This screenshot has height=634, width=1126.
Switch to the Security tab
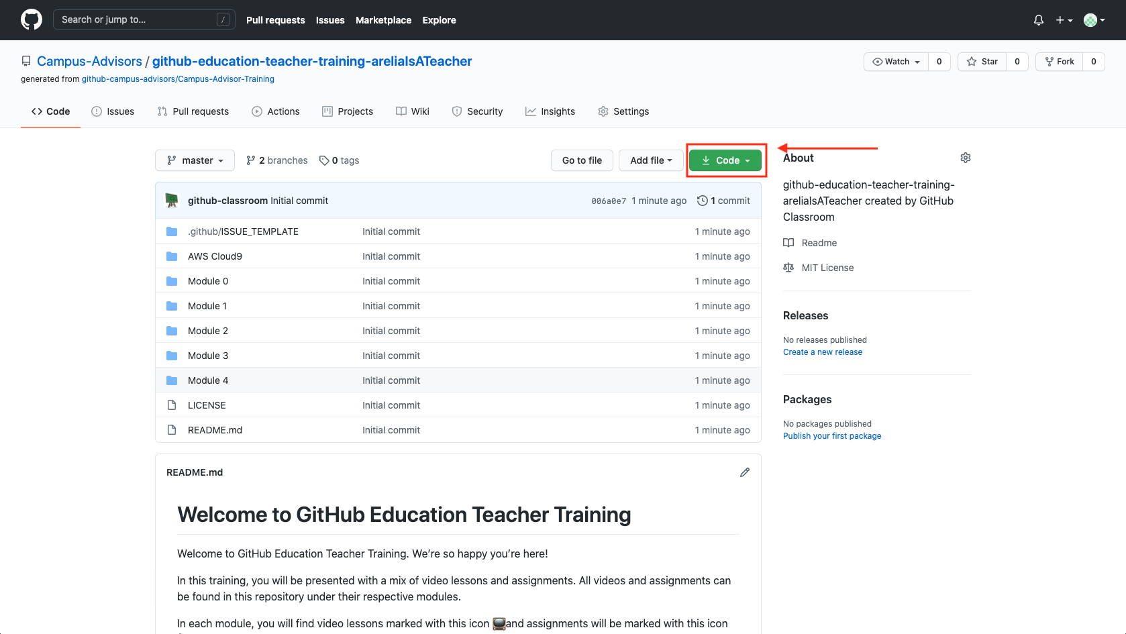coord(477,111)
